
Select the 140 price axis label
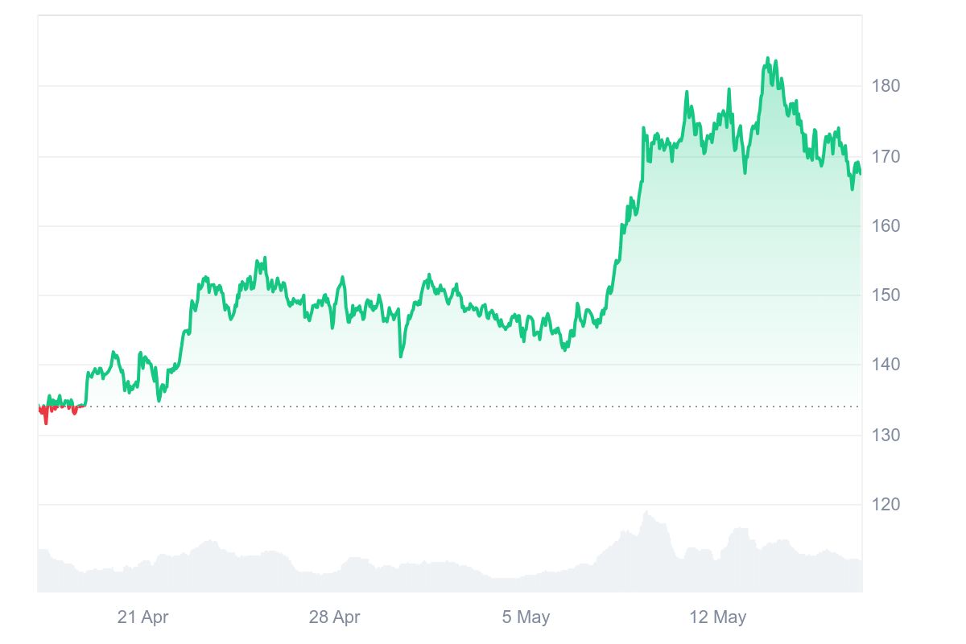point(885,365)
